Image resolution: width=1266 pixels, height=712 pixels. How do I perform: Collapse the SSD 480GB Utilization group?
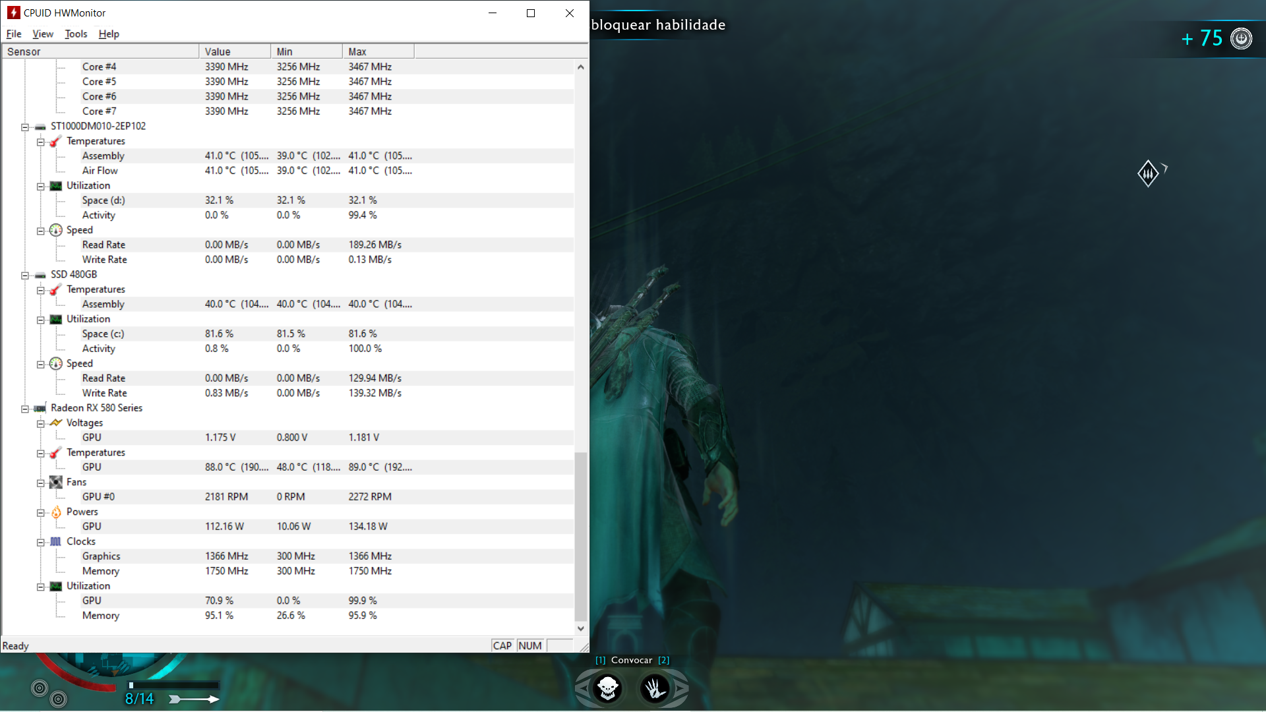[41, 320]
